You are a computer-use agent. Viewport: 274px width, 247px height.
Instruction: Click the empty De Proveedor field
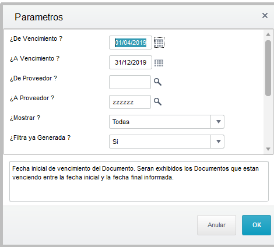(x=130, y=82)
